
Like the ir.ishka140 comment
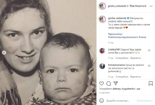pyautogui.click(x=149, y=50)
